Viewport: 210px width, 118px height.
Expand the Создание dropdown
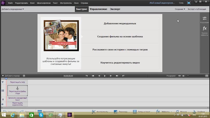180,9
